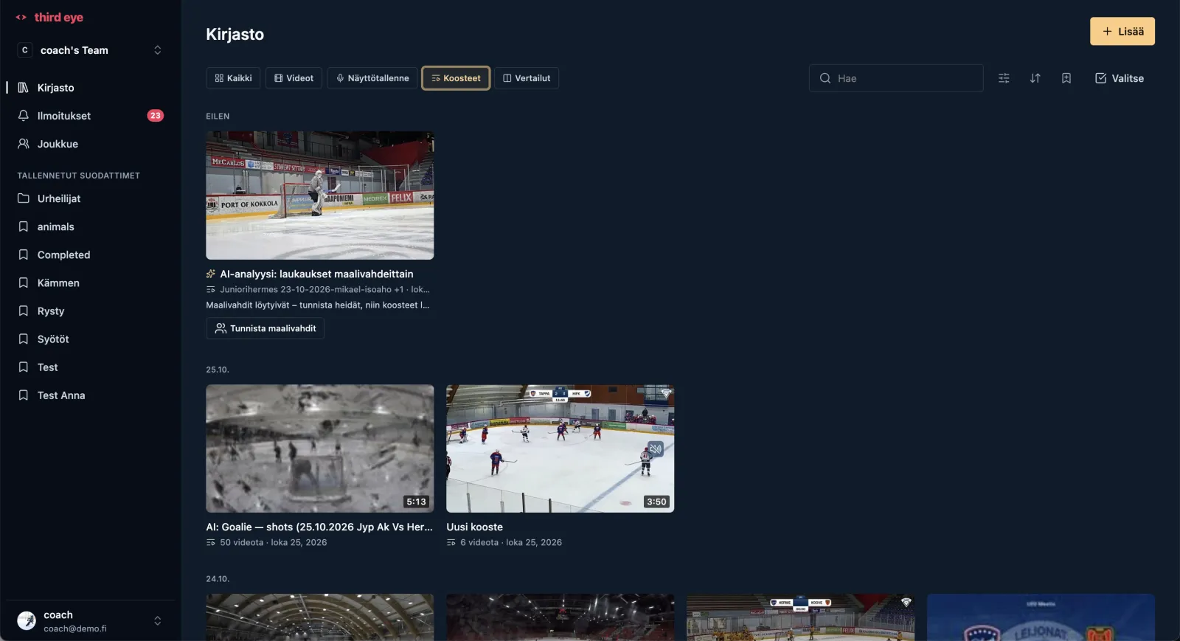This screenshot has width=1180, height=641.
Task: Open the AI-analyysi goalie video thumbnail
Action: click(x=320, y=195)
